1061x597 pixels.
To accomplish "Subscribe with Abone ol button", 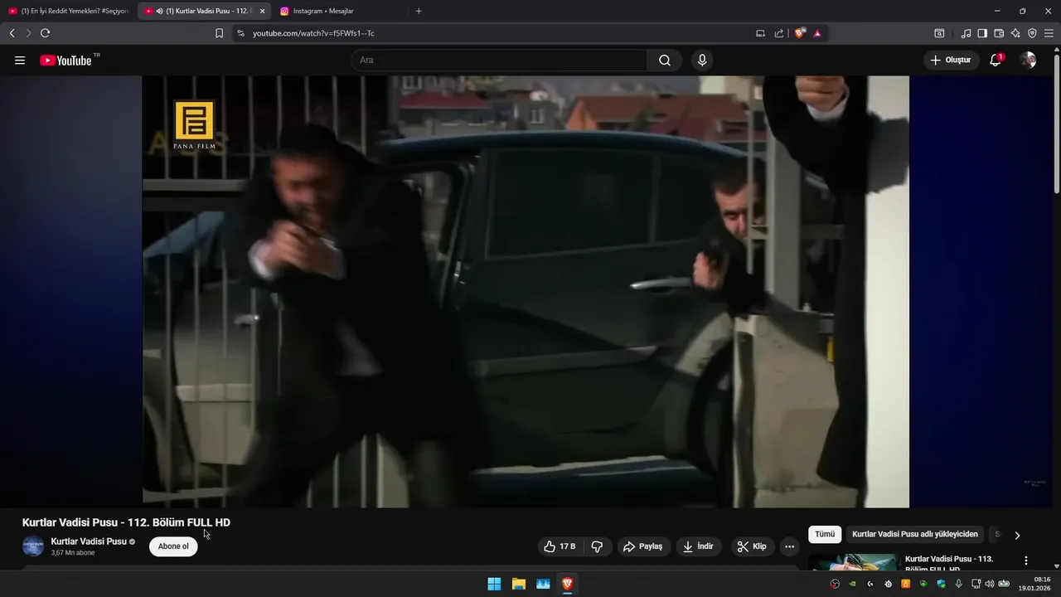I will [173, 546].
